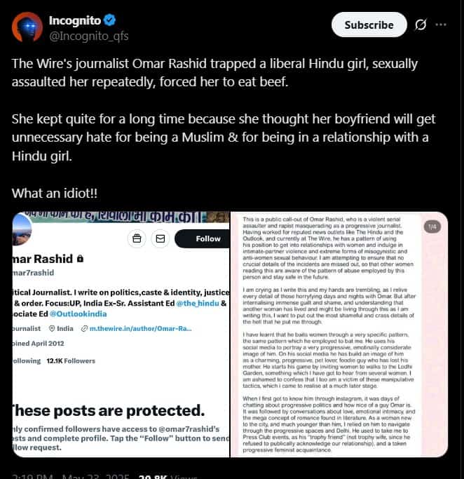The image size is (464, 479).
Task: Open the @Incognito_qfs handle link
Action: coord(89,36)
